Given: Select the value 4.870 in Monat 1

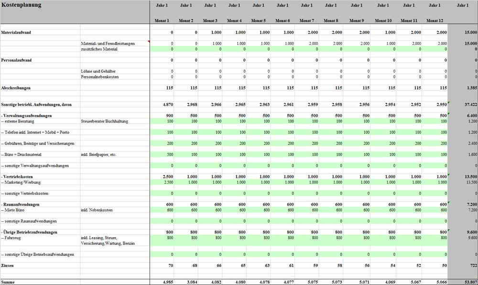Looking at the screenshot, I should [x=168, y=105].
